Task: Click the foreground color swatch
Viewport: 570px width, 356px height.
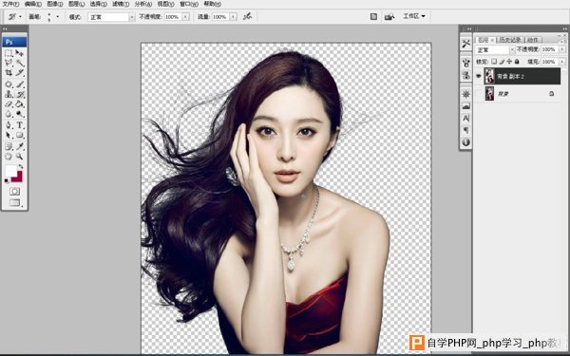Action: (10, 170)
